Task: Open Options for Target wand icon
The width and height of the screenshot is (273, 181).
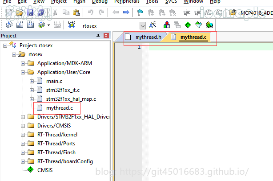Action: point(153,25)
